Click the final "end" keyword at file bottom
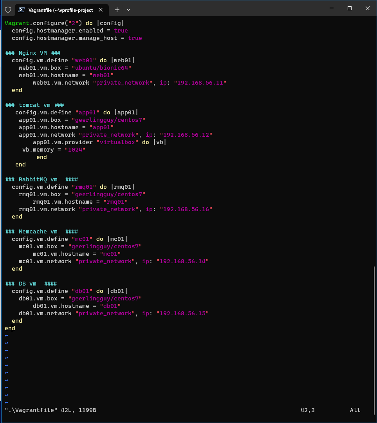The height and width of the screenshot is (423, 377). pyautogui.click(x=9, y=328)
